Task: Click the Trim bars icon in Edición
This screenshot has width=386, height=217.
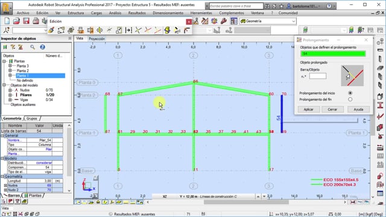Action: pos(148,30)
